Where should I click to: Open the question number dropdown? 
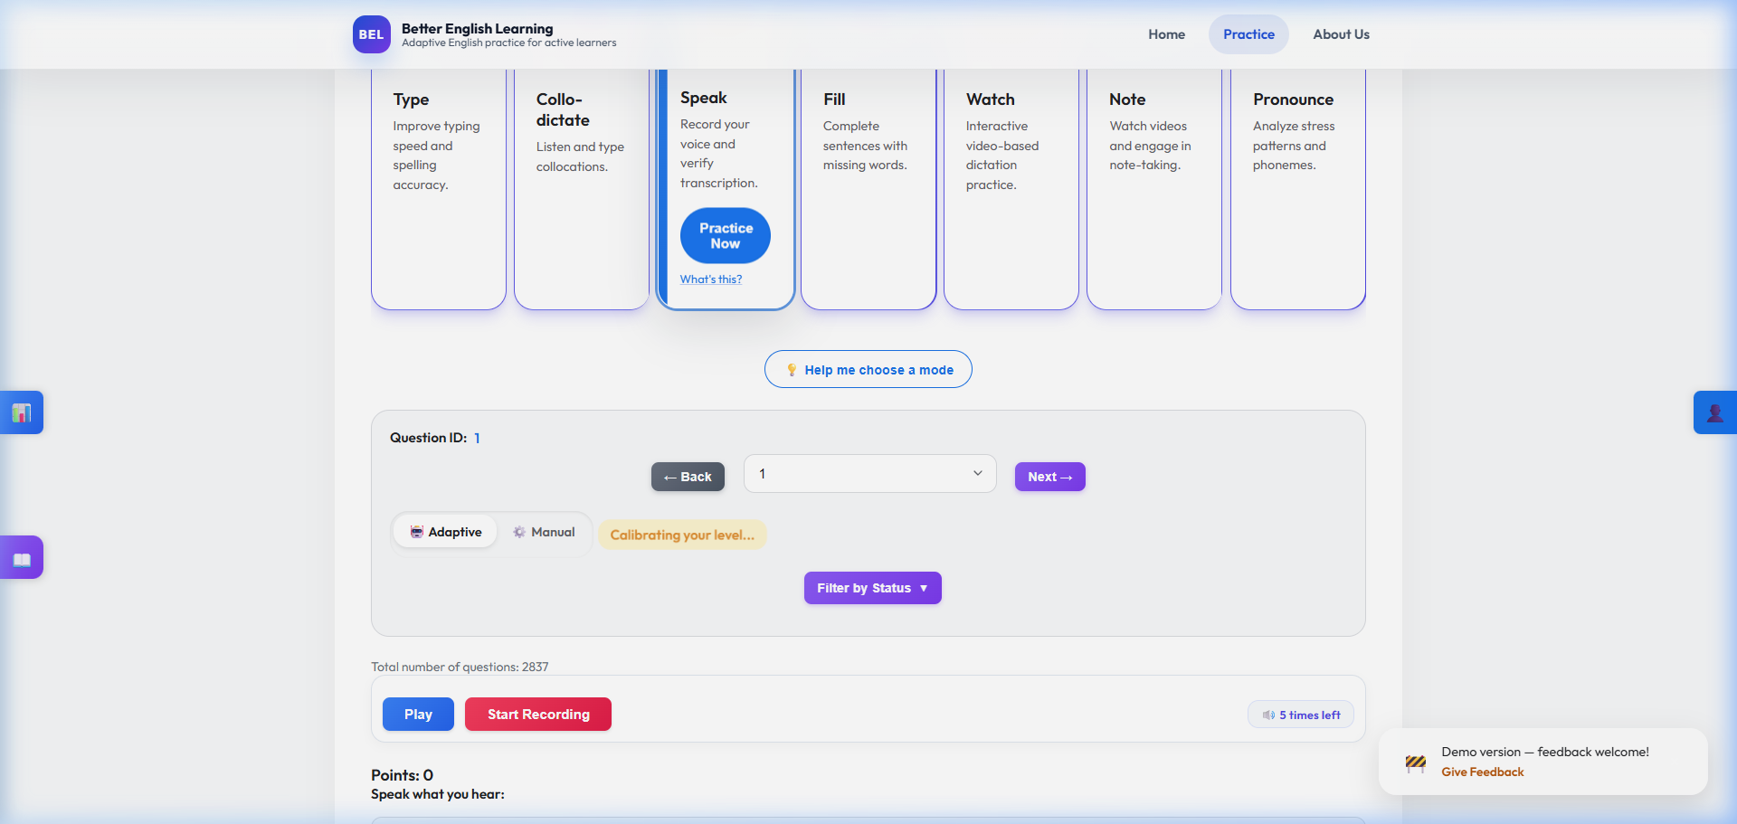click(x=870, y=474)
